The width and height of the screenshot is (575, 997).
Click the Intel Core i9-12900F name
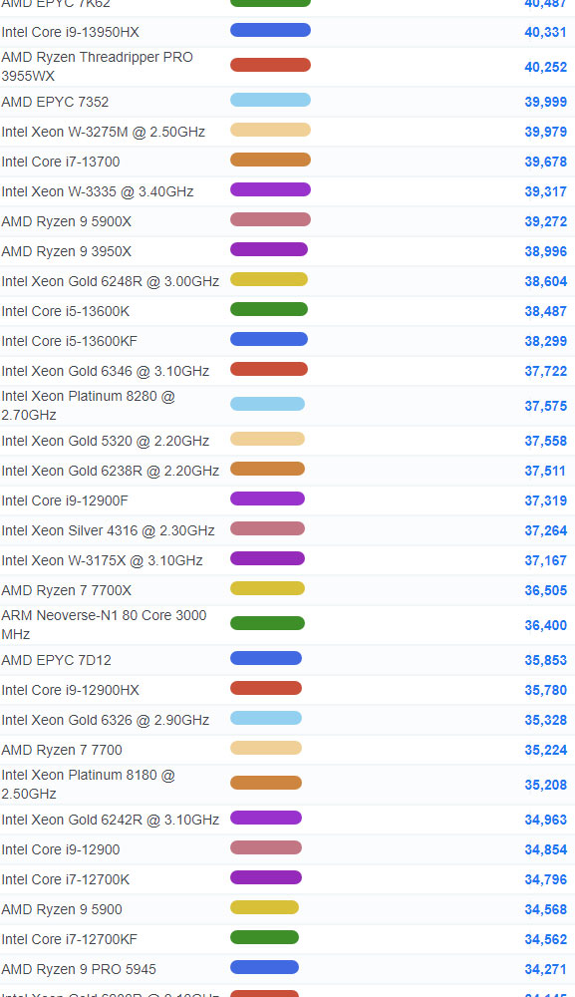64,500
